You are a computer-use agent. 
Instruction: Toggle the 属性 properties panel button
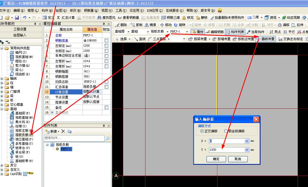click(x=198, y=32)
